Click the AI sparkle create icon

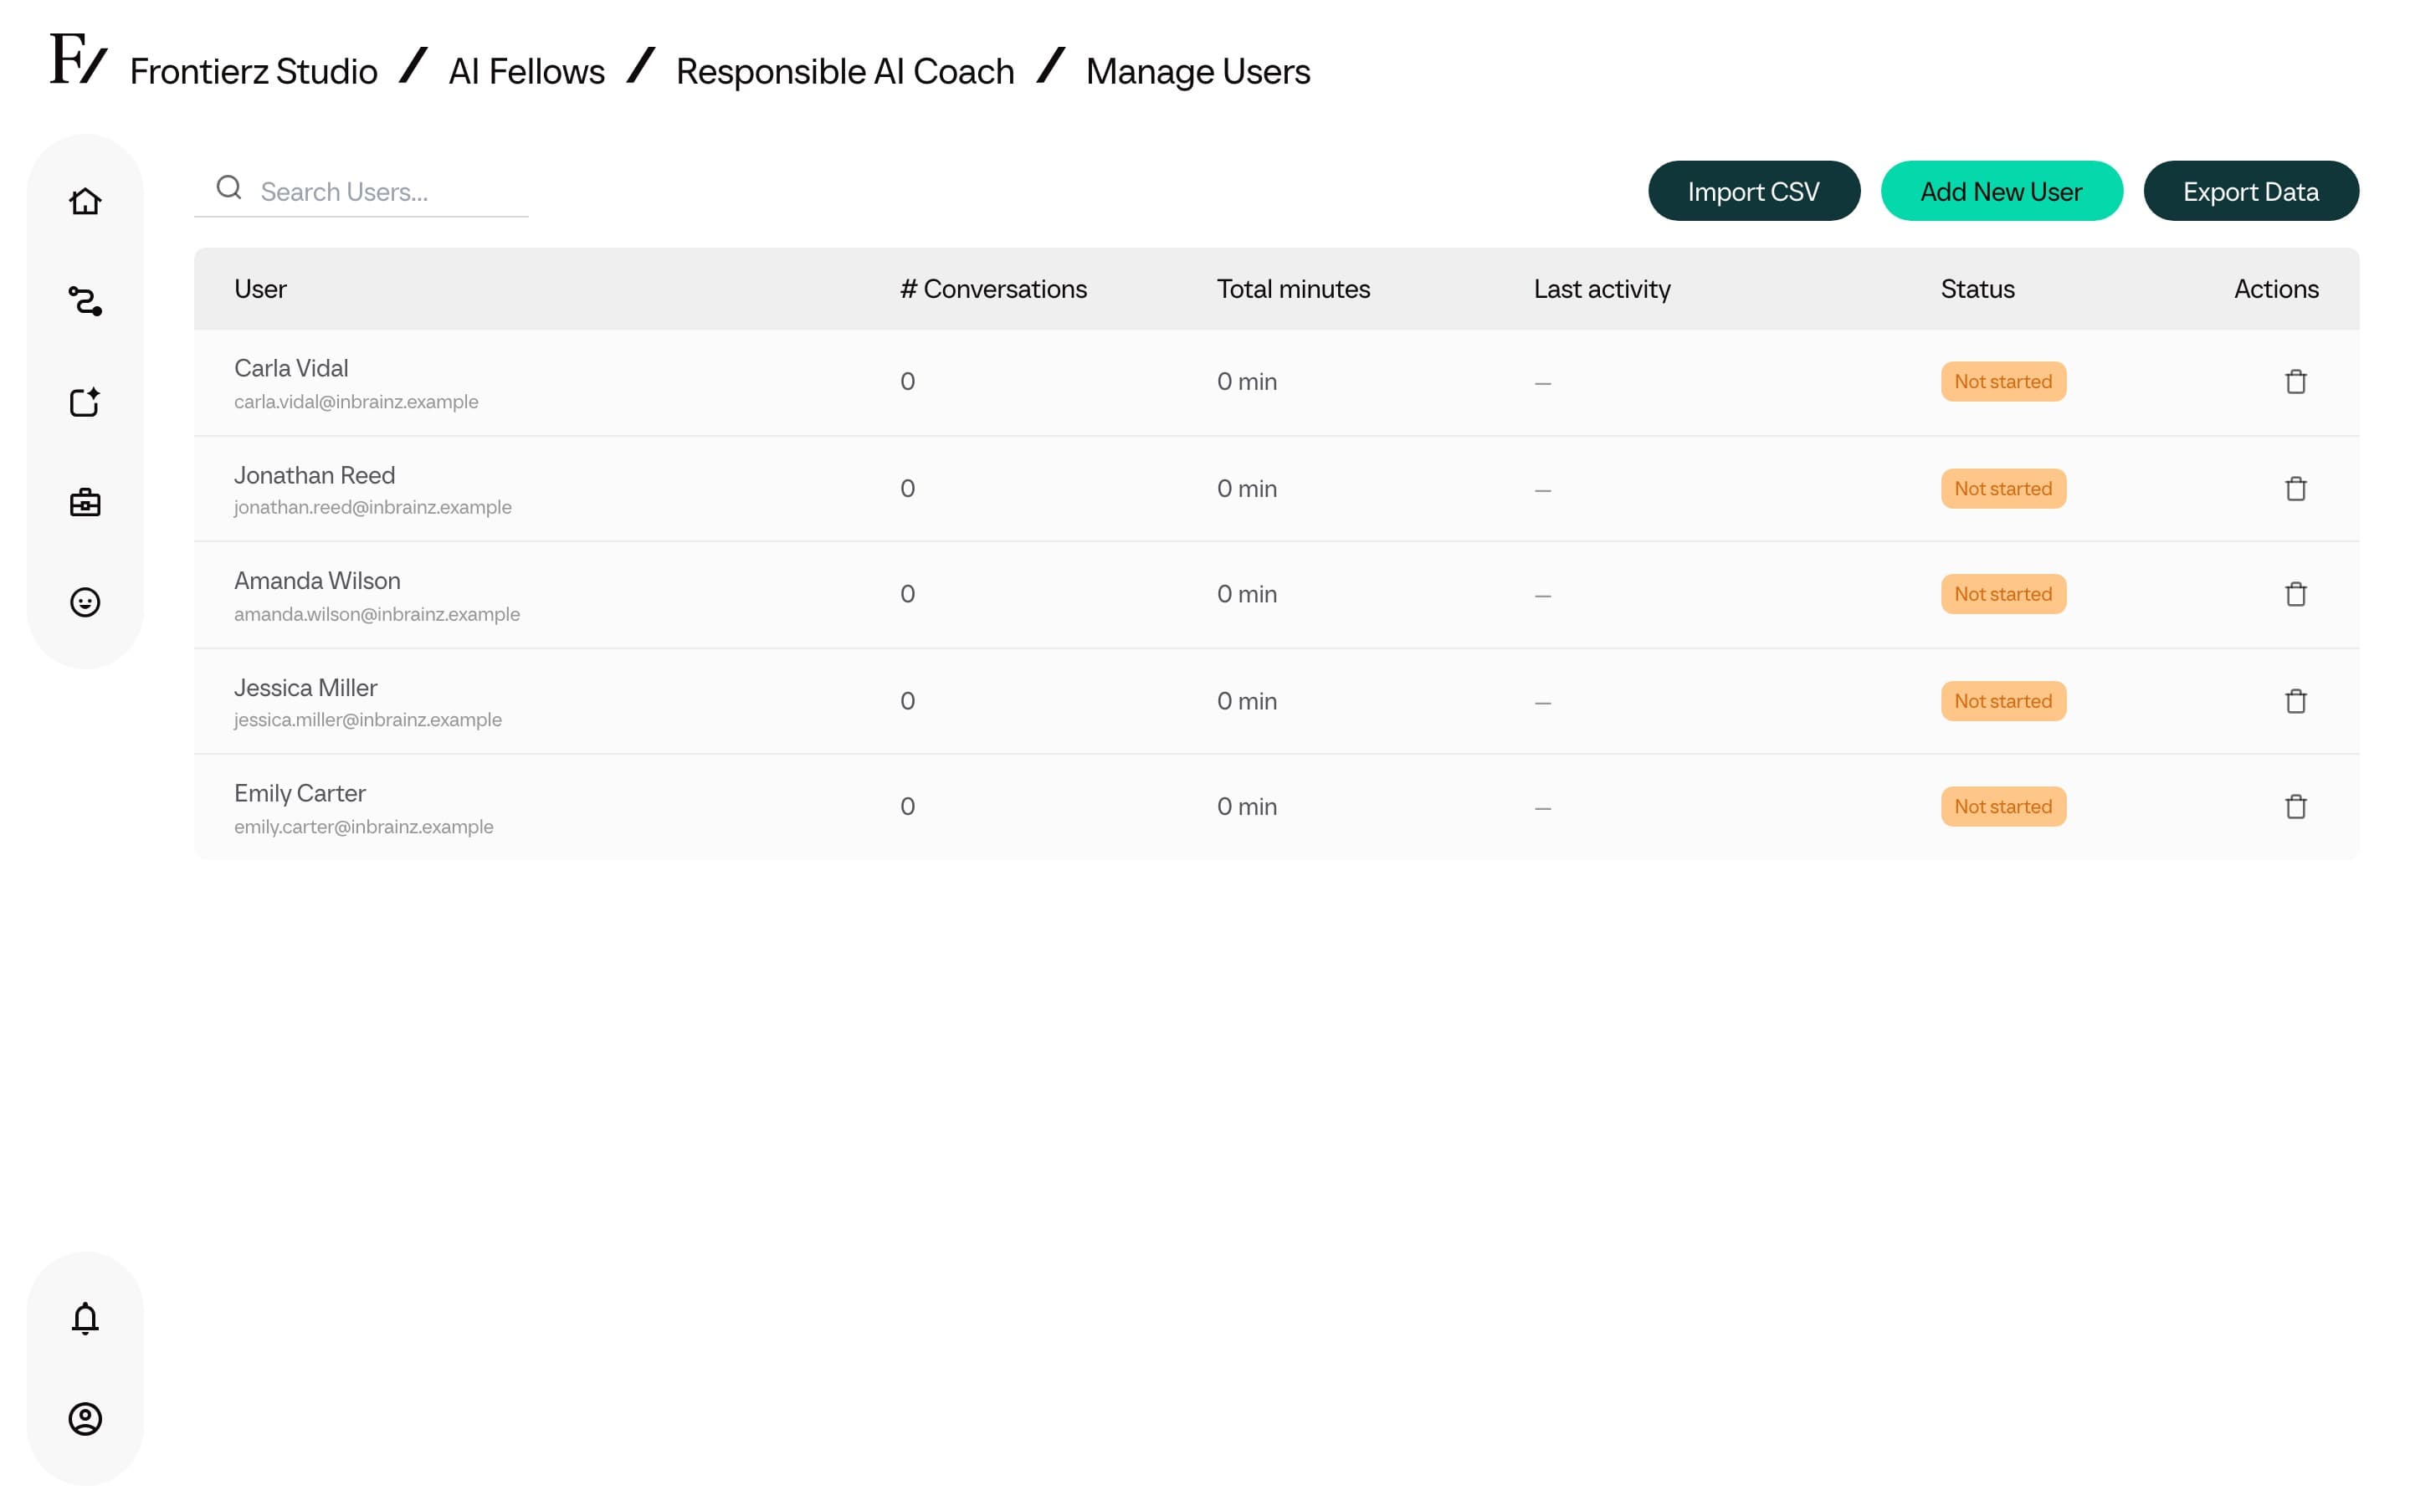tap(85, 402)
